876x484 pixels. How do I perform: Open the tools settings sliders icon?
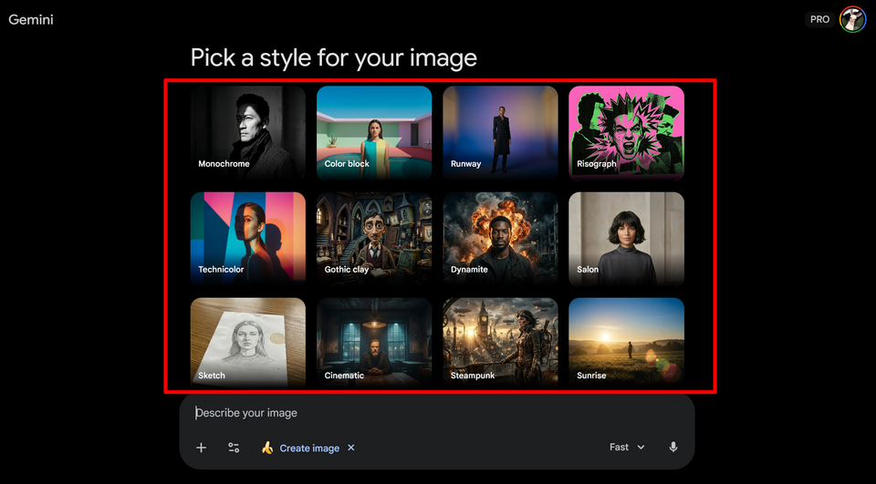coord(234,448)
